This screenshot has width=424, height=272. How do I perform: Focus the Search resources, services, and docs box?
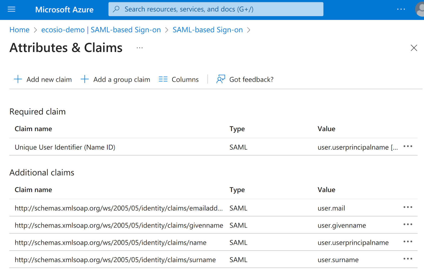coord(216,9)
